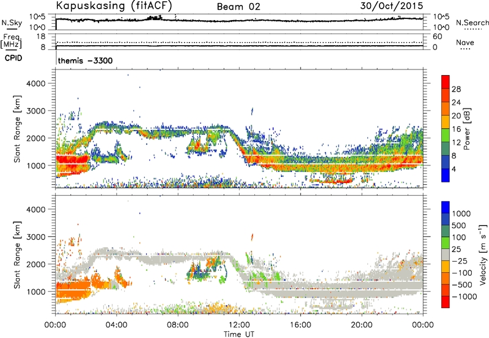Click the Nave legend label
The image size is (489, 338).
[465, 42]
